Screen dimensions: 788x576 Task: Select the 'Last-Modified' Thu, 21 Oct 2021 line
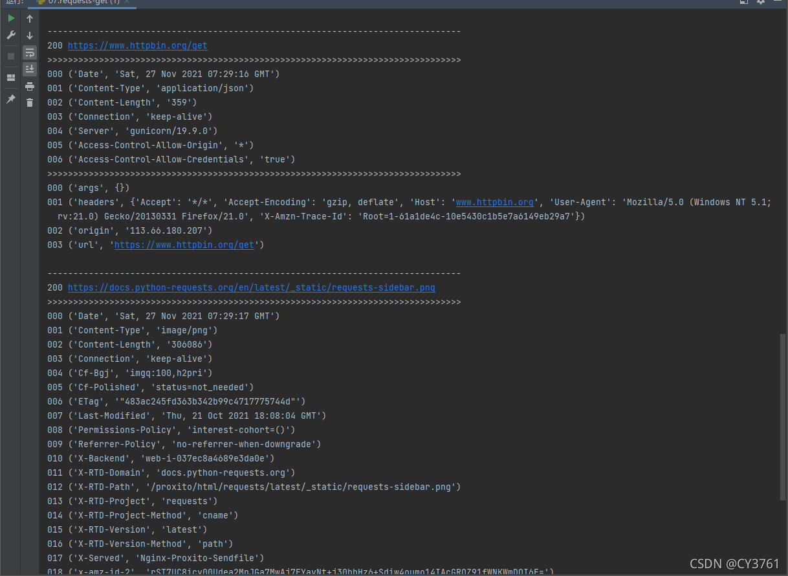pos(187,416)
